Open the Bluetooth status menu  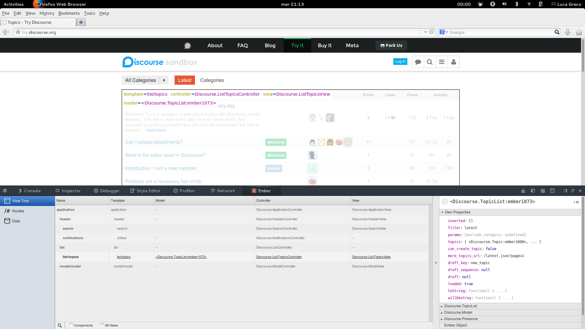point(517,4)
